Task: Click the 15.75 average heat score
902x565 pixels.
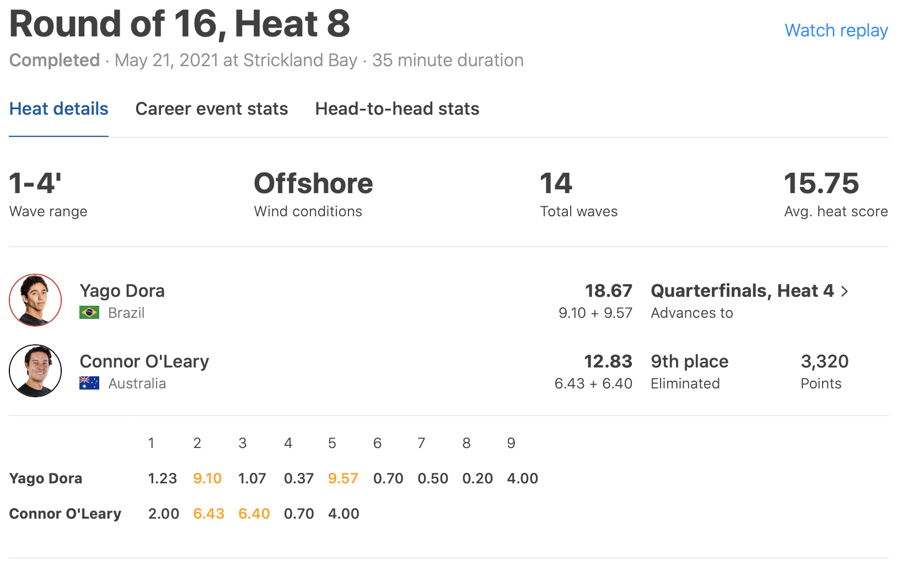Action: tap(822, 184)
